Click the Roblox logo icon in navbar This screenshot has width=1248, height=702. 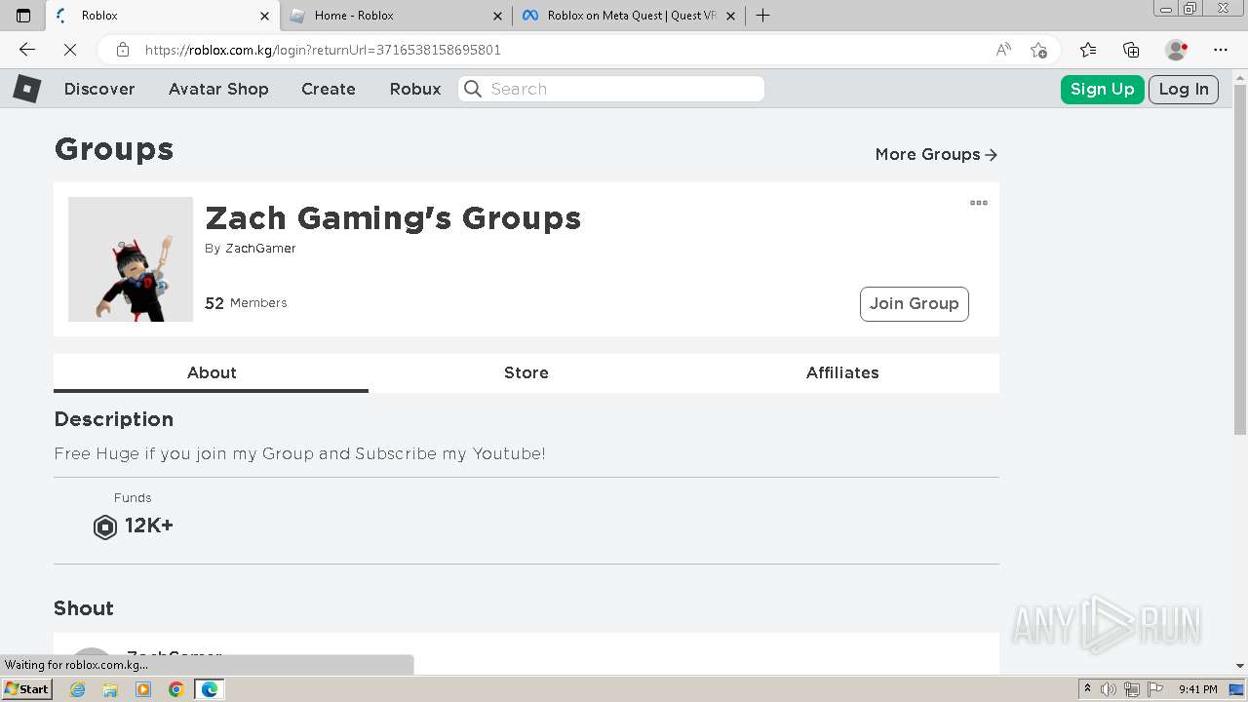pos(26,89)
